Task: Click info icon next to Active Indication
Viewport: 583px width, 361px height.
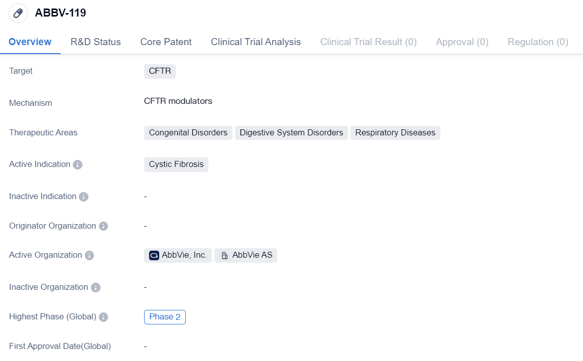Action: point(77,164)
